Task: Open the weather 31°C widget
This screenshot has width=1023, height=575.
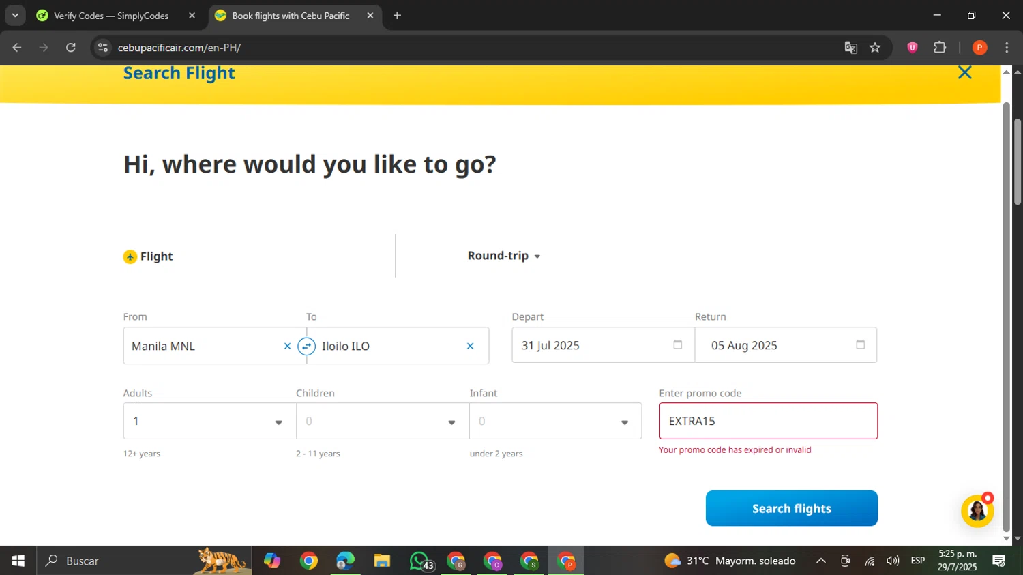Action: (730, 561)
